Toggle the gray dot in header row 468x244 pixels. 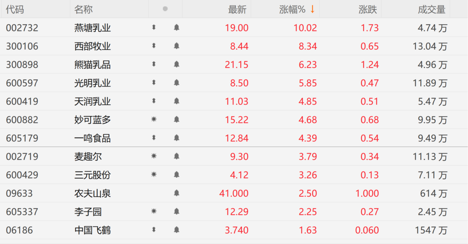click(x=165, y=9)
